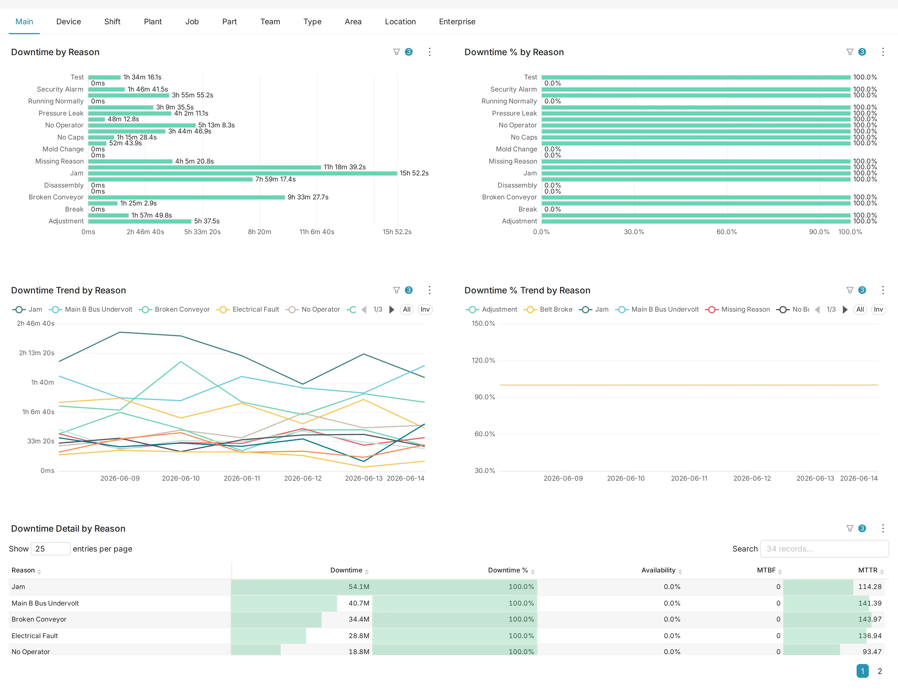Select All legend items in Downtime Trend chart
Viewport: 898px width, 696px height.
pos(407,310)
